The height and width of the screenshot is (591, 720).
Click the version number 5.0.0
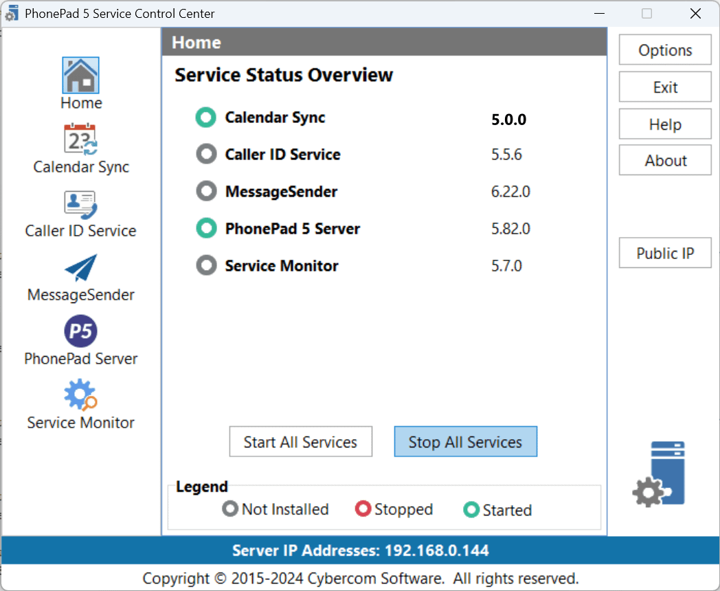coord(509,120)
